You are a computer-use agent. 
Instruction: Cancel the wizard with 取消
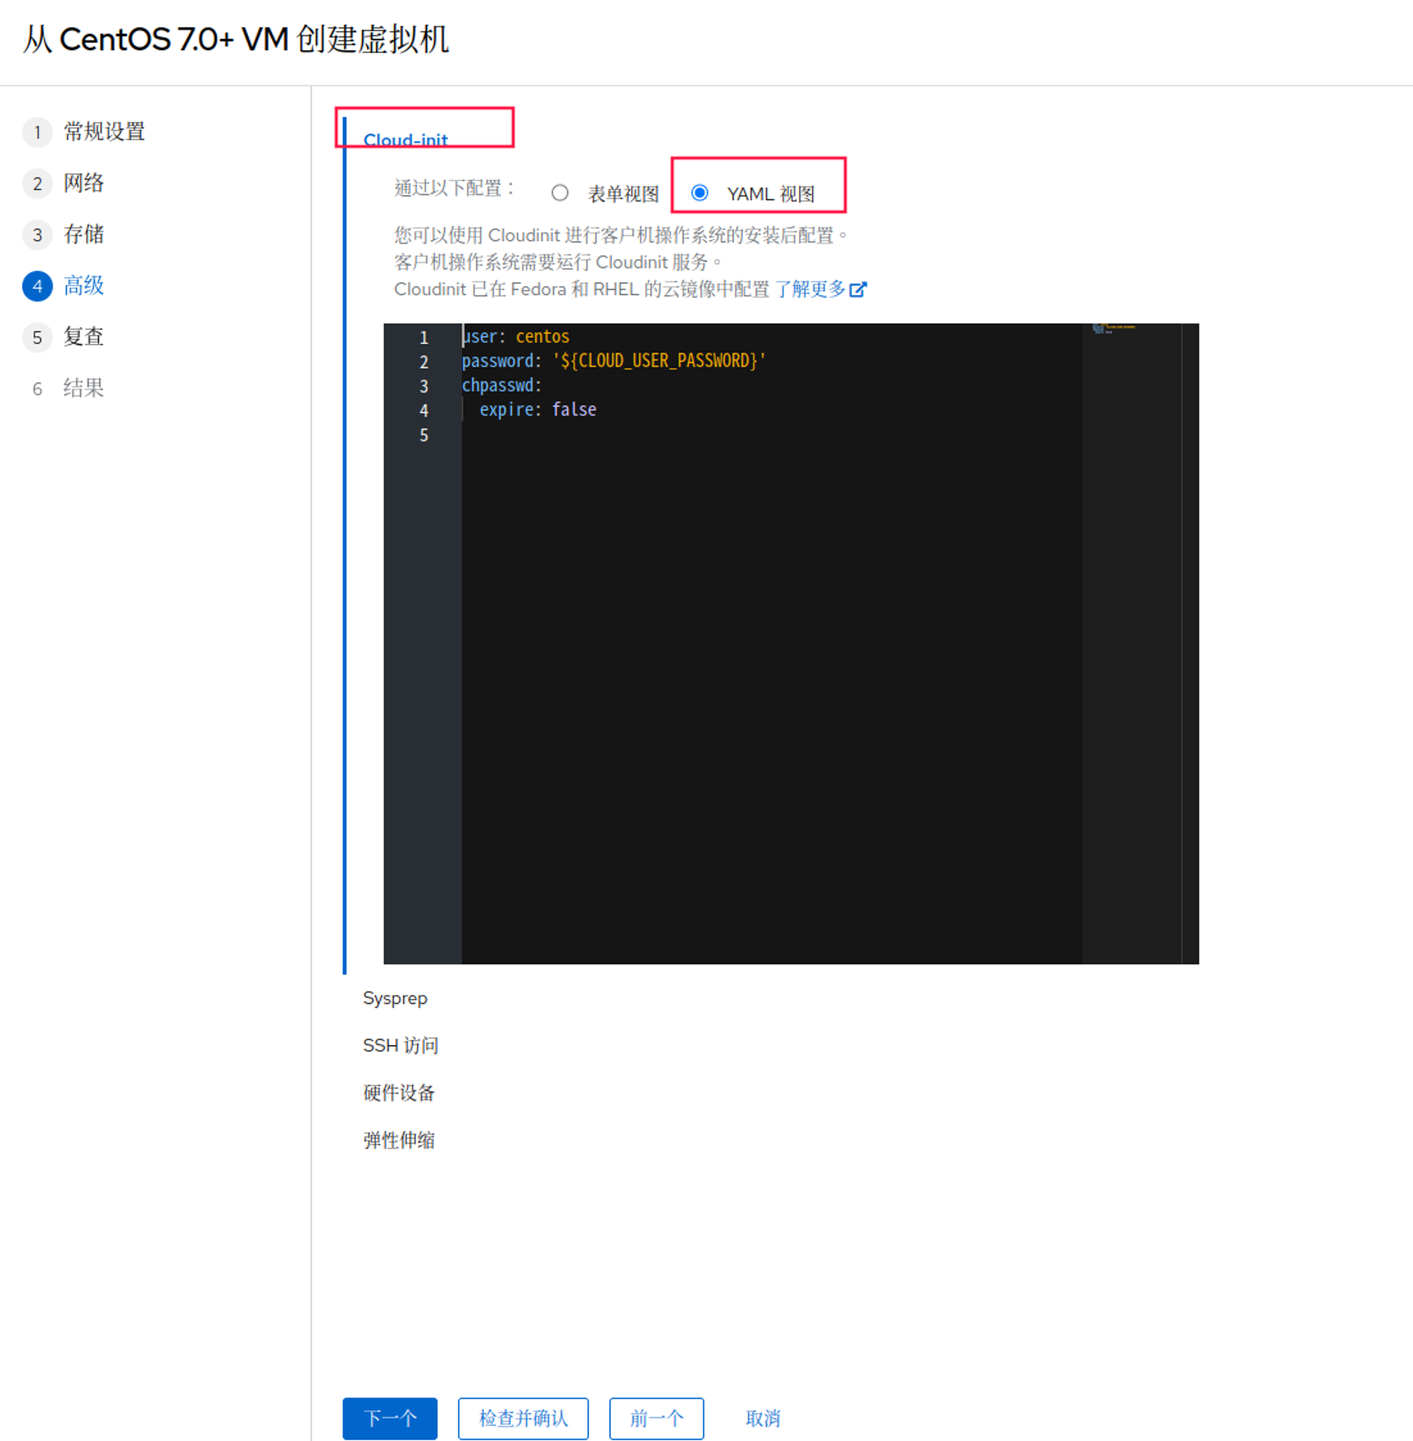pos(763,1418)
